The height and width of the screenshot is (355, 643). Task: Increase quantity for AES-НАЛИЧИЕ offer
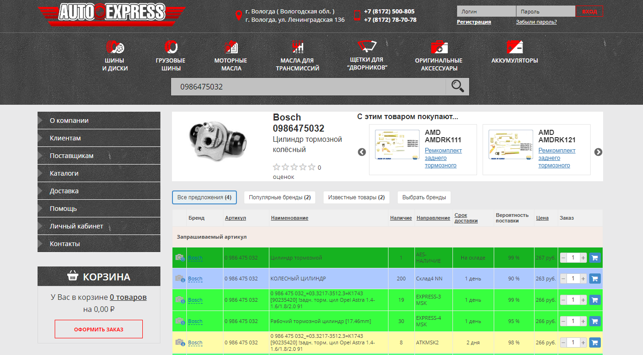(583, 258)
